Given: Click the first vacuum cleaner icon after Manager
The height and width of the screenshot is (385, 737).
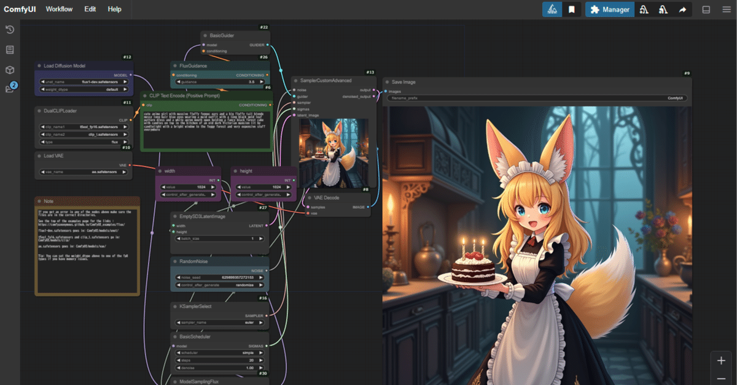Looking at the screenshot, I should click(644, 9).
